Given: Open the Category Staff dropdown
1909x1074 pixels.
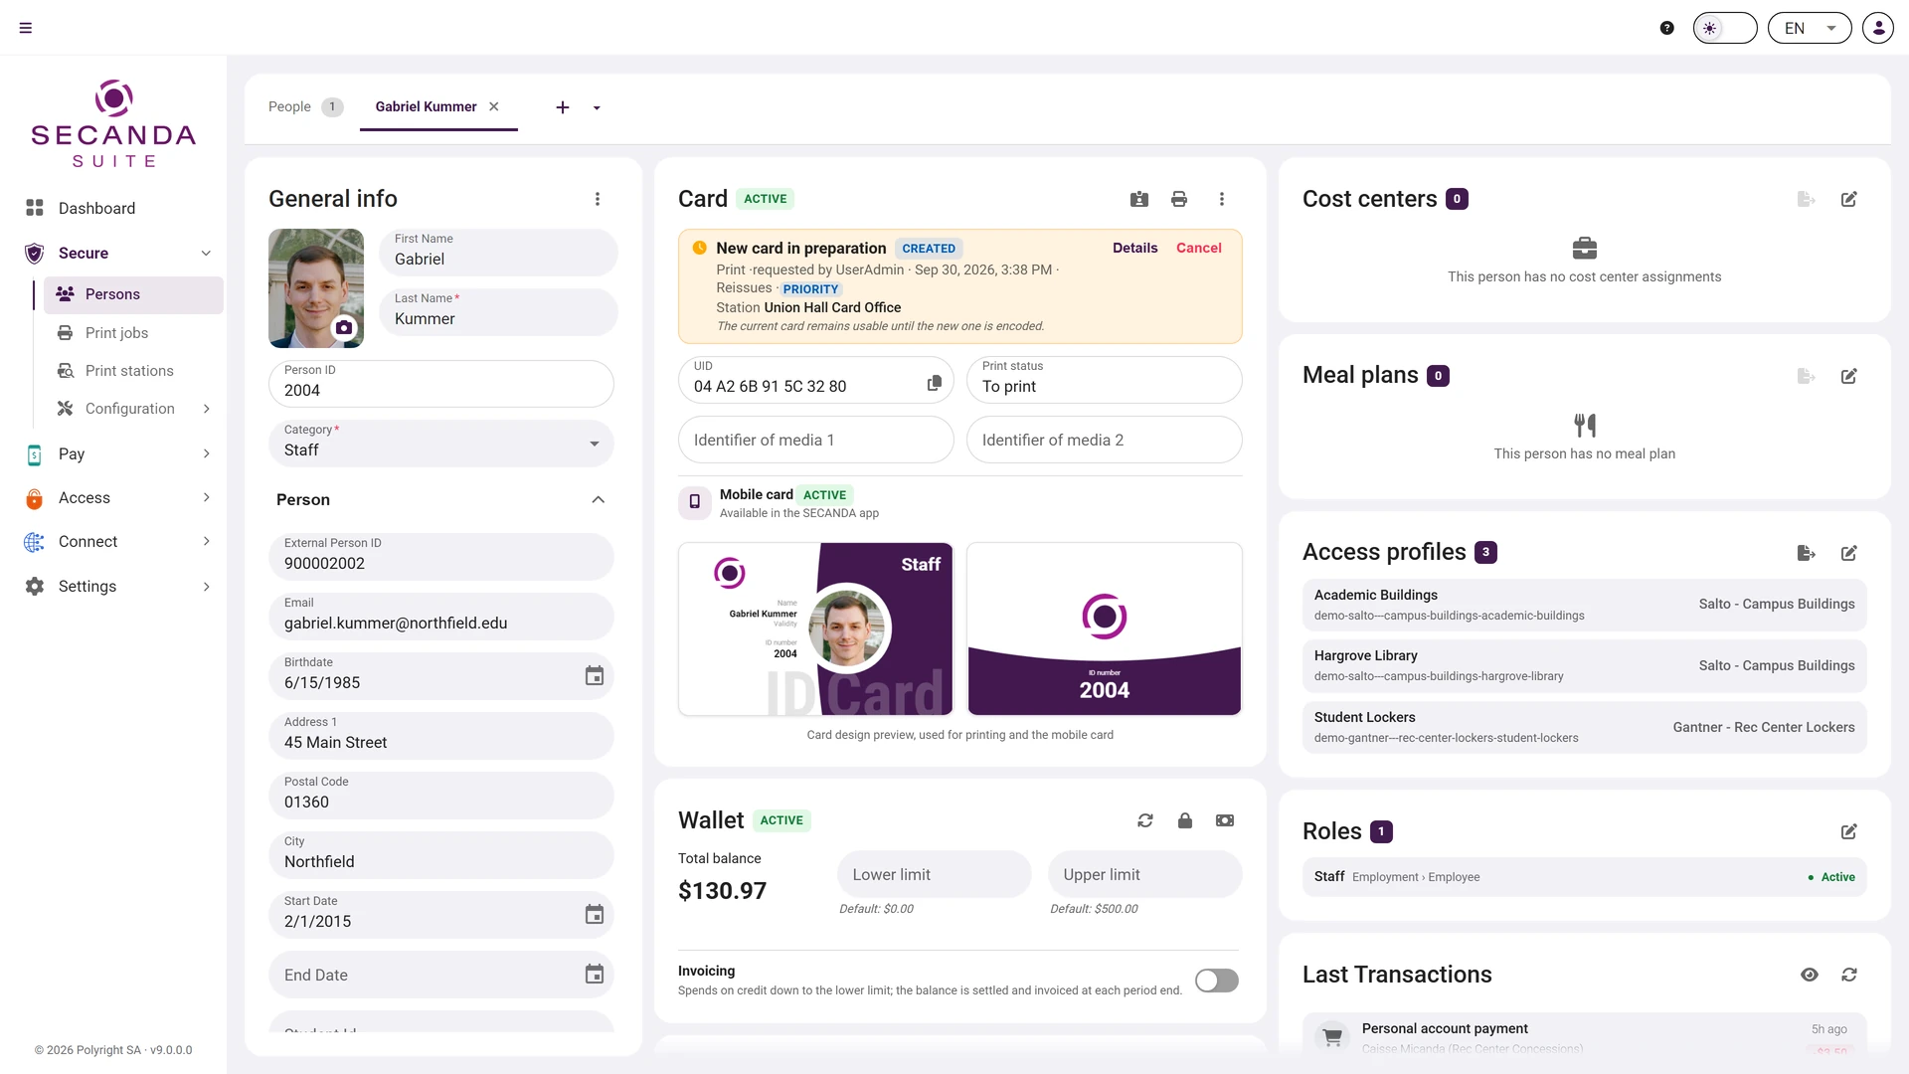Looking at the screenshot, I should click(441, 444).
